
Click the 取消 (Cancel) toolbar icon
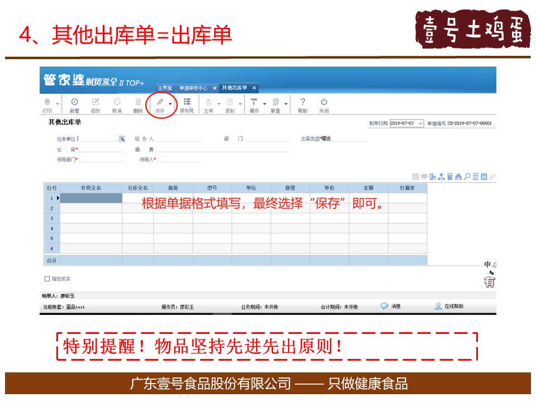pos(117,103)
